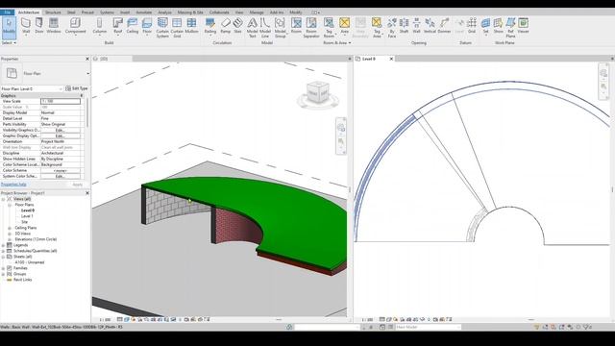Select the Model Group tool
Image resolution: width=615 pixels, height=346 pixels.
click(x=280, y=28)
